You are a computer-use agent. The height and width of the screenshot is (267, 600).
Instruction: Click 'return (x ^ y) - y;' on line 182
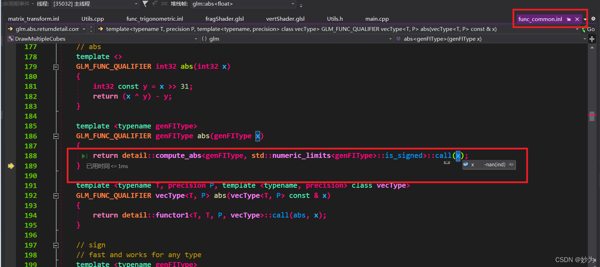[132, 96]
